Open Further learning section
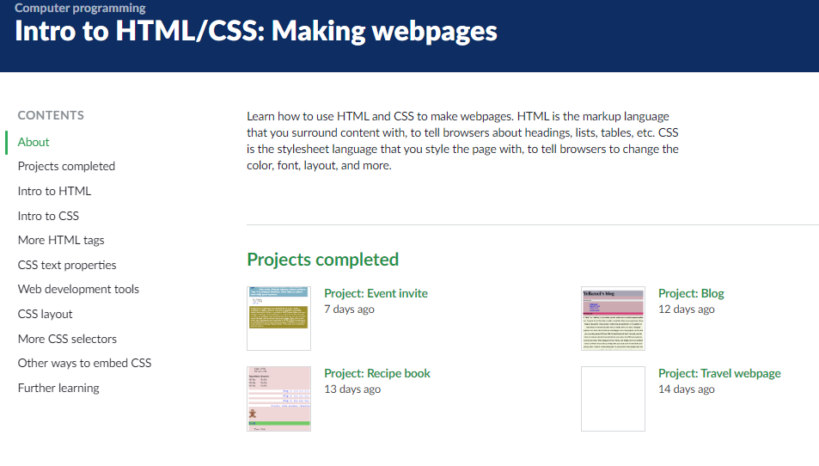The width and height of the screenshot is (819, 466). pos(58,388)
